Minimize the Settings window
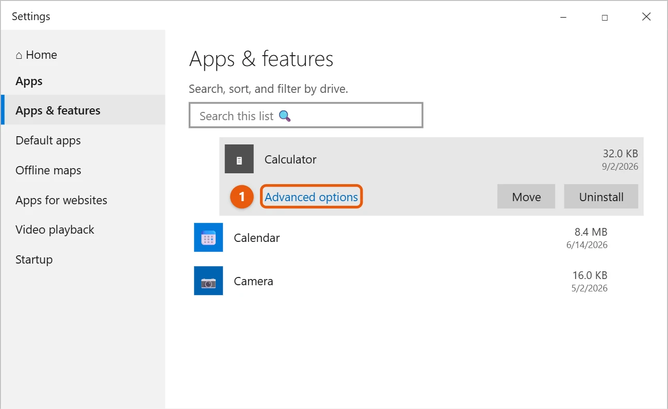 [x=563, y=17]
